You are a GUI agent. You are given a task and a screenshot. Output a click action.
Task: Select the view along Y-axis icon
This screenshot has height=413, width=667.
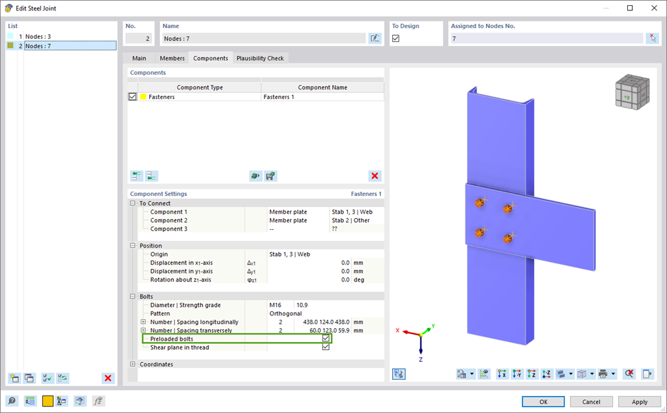click(517, 374)
